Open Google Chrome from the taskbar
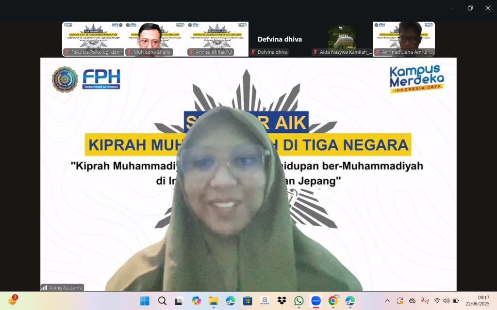Viewport: 497px width, 310px height. click(x=333, y=301)
